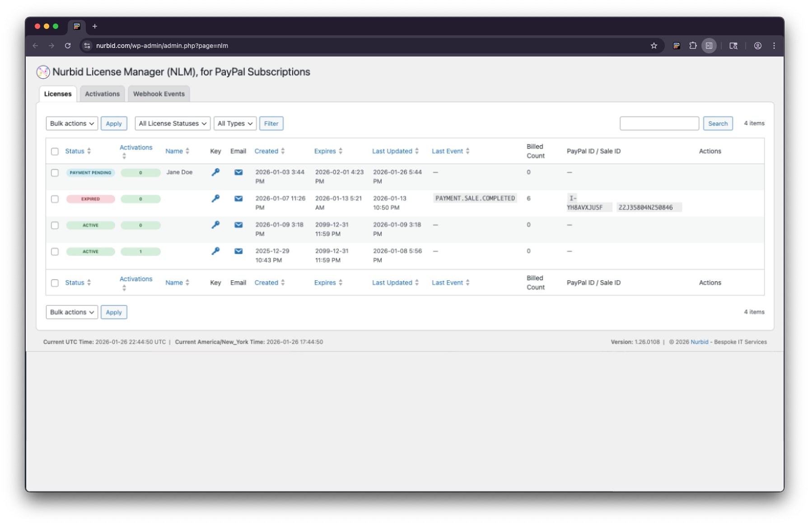
Task: Open the top Bulk actions dropdown
Action: tap(72, 123)
